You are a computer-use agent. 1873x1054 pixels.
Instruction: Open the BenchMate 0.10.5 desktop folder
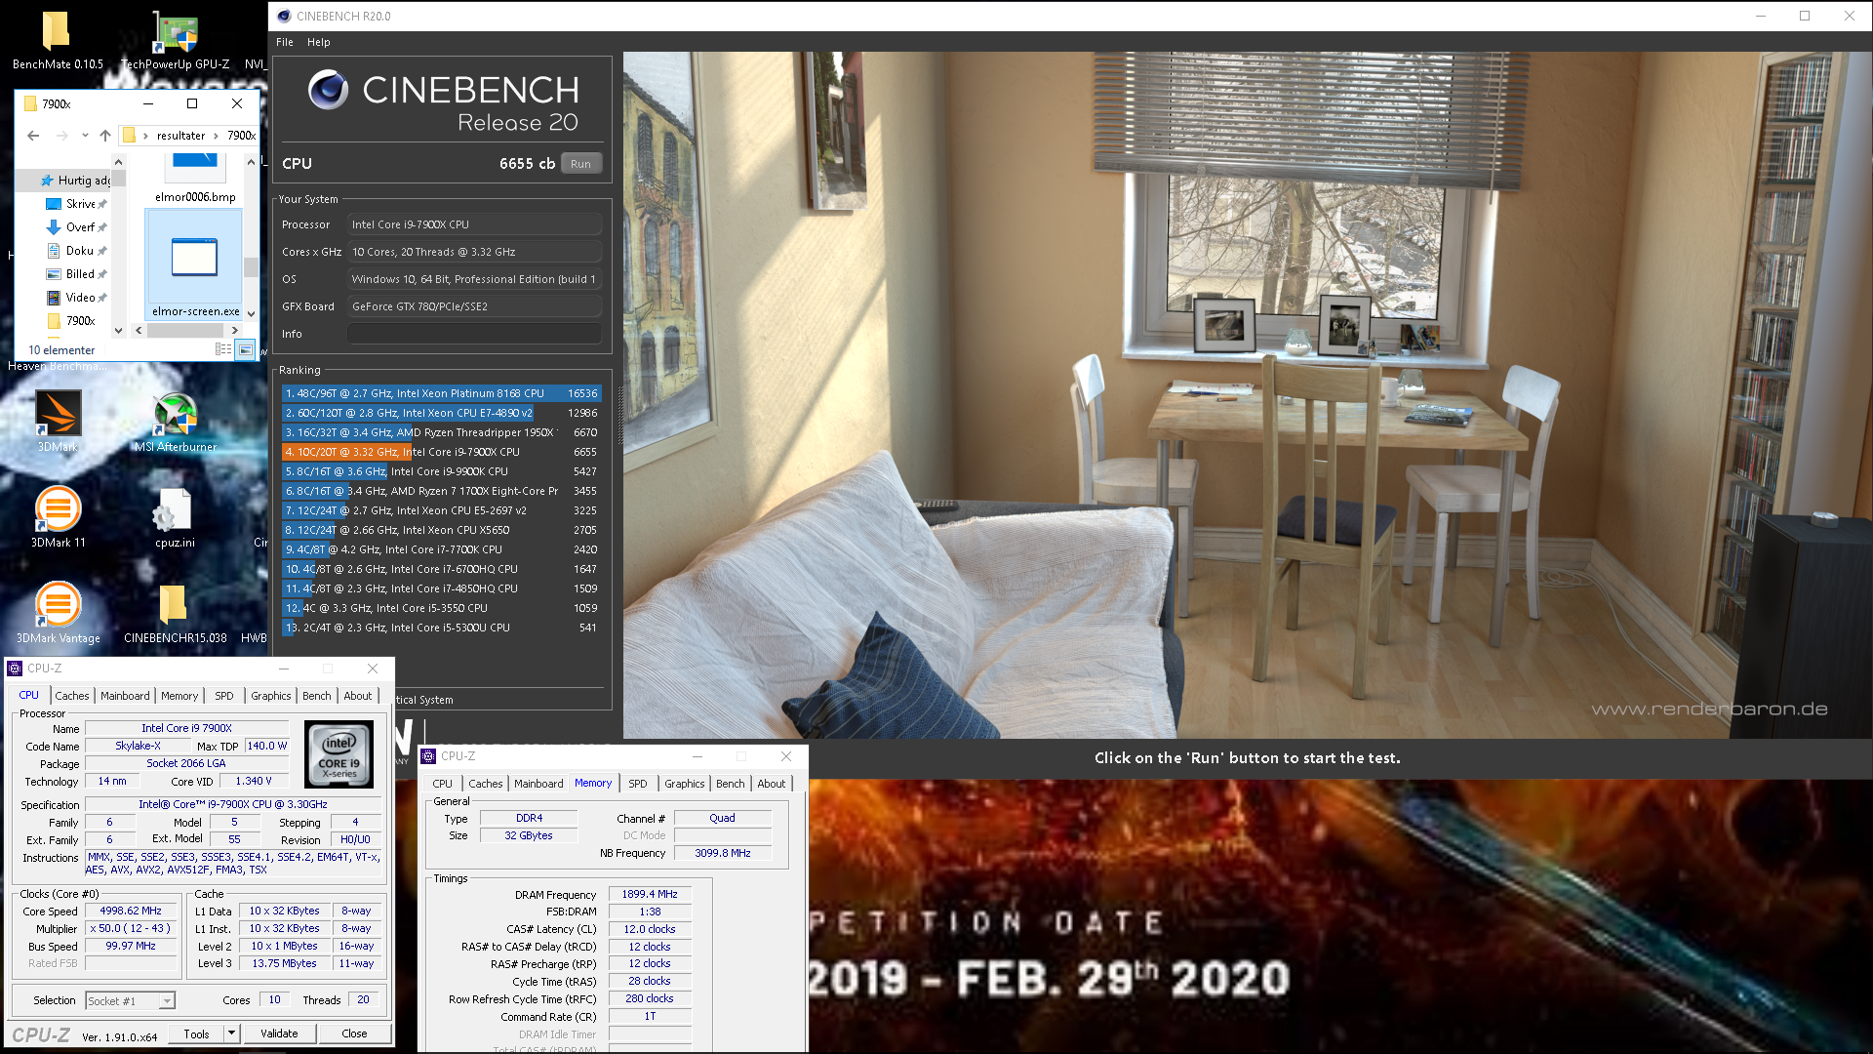pyautogui.click(x=57, y=39)
